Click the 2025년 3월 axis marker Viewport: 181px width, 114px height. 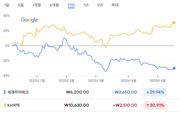[96, 81]
